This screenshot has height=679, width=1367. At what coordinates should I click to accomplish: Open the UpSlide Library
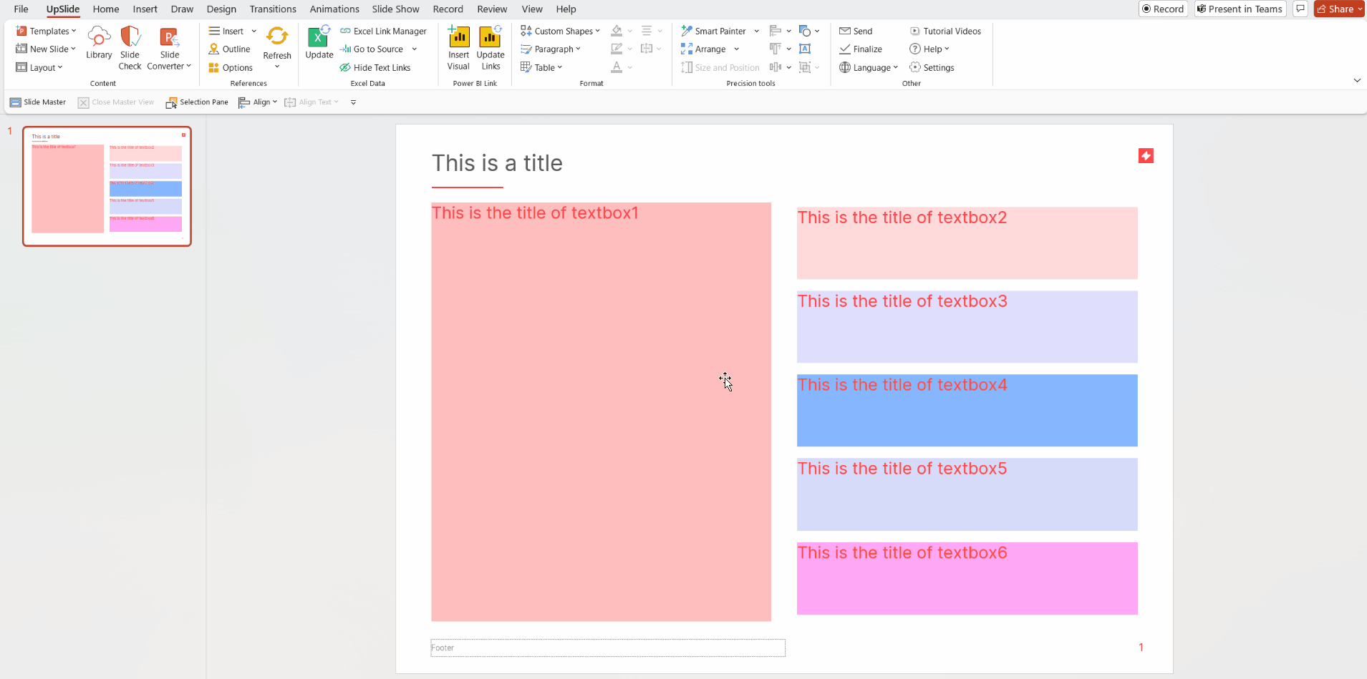(99, 43)
